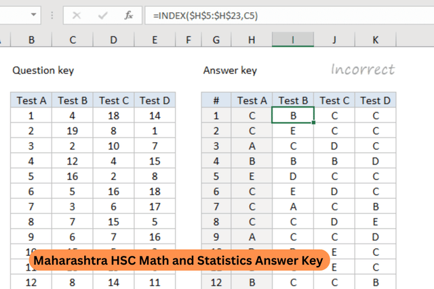Click the gray 'Incorrect' text
The width and height of the screenshot is (434, 289).
coord(362,69)
